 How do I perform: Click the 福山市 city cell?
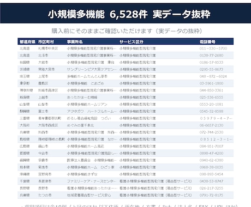(43, 146)
